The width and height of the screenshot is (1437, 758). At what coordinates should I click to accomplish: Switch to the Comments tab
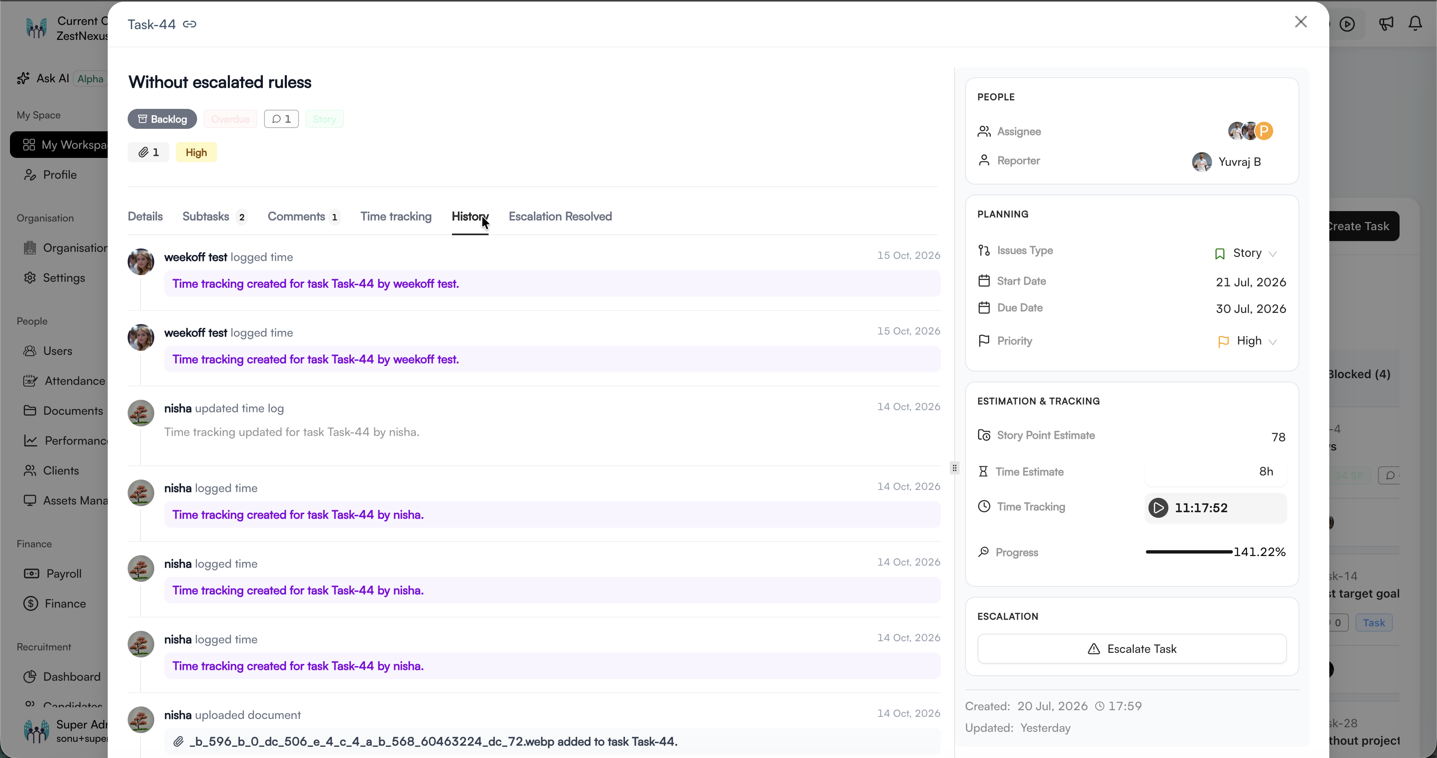[x=304, y=216]
